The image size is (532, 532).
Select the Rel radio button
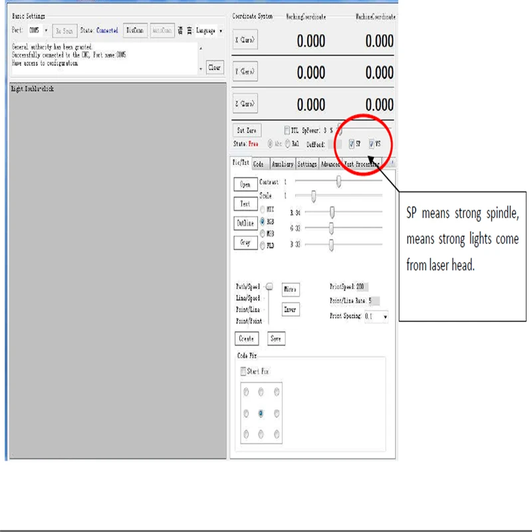288,144
